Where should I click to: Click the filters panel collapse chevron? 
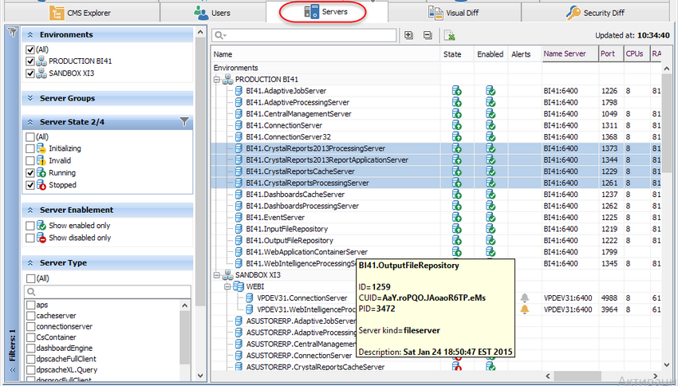click(x=12, y=370)
